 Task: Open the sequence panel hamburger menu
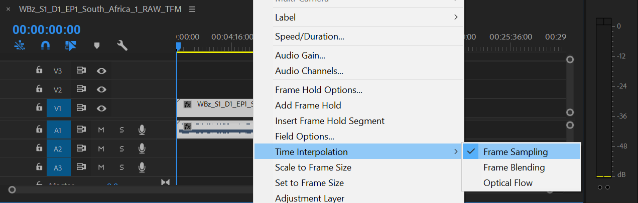[193, 9]
